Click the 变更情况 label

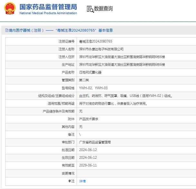click(68, 173)
